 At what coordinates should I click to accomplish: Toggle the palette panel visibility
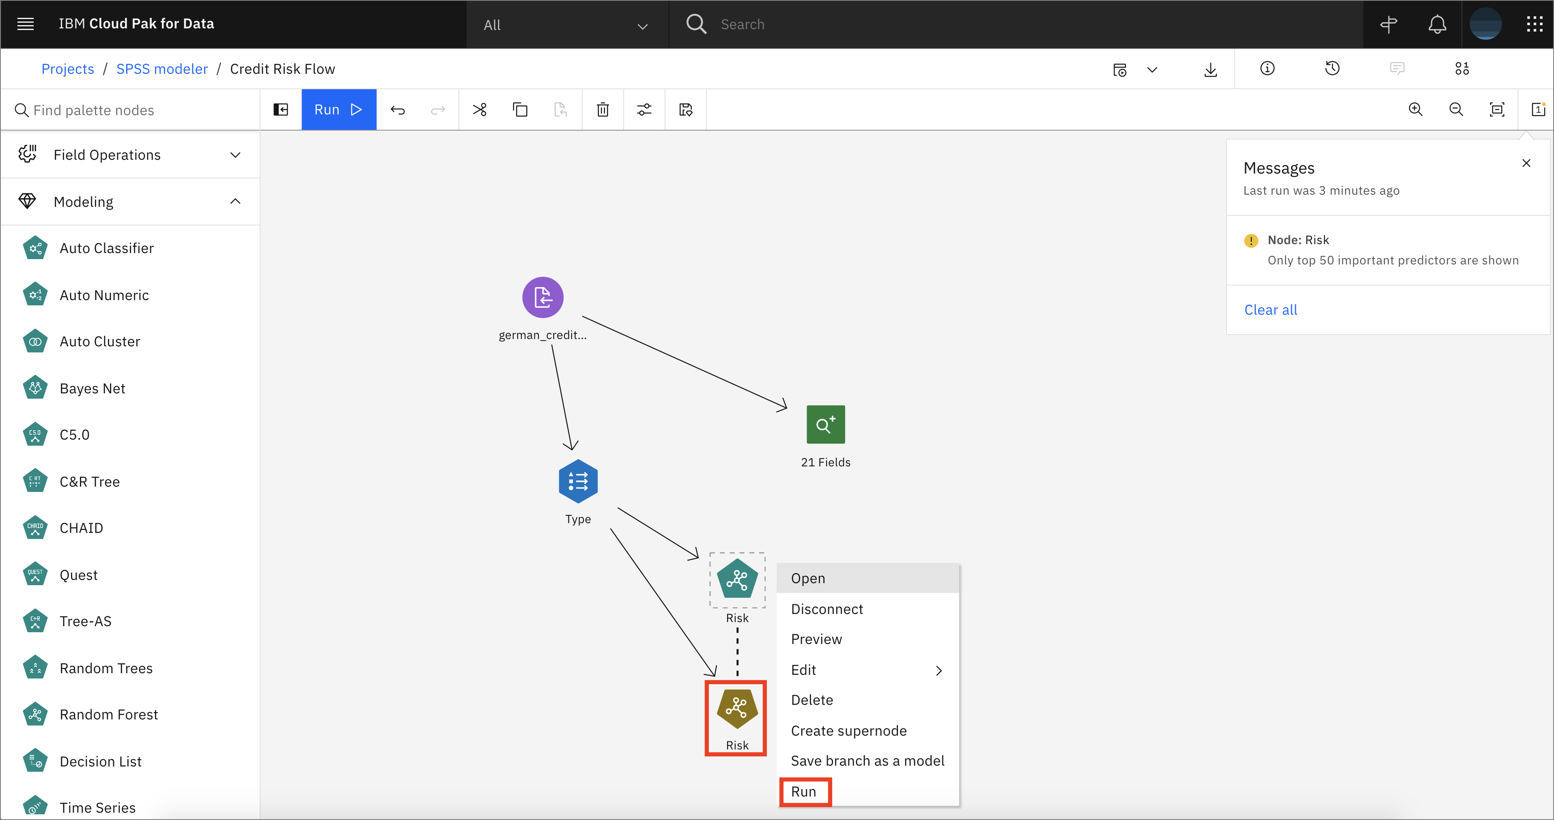[280, 110]
